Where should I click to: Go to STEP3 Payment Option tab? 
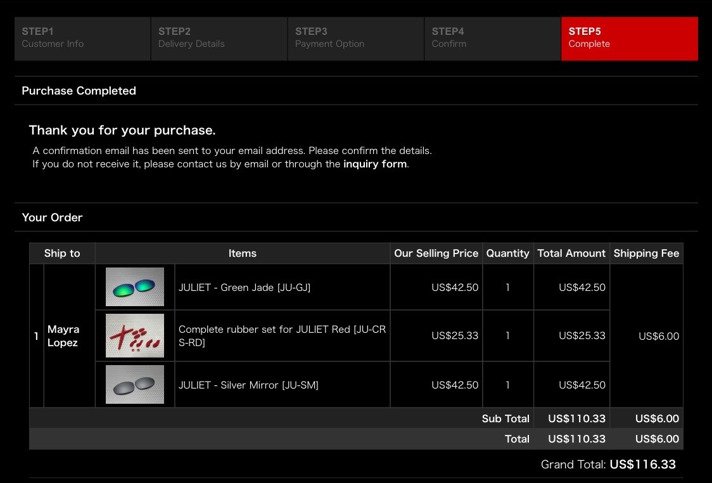click(x=355, y=38)
